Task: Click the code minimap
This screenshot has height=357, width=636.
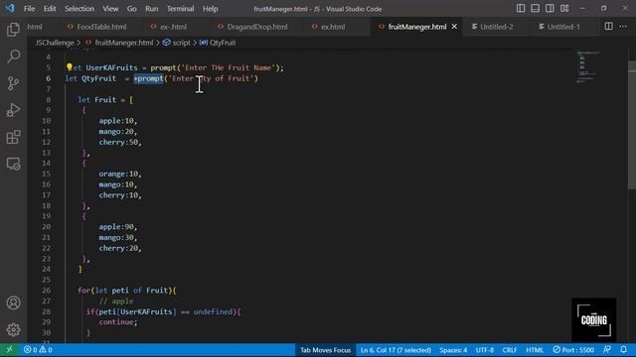Action: point(588,66)
